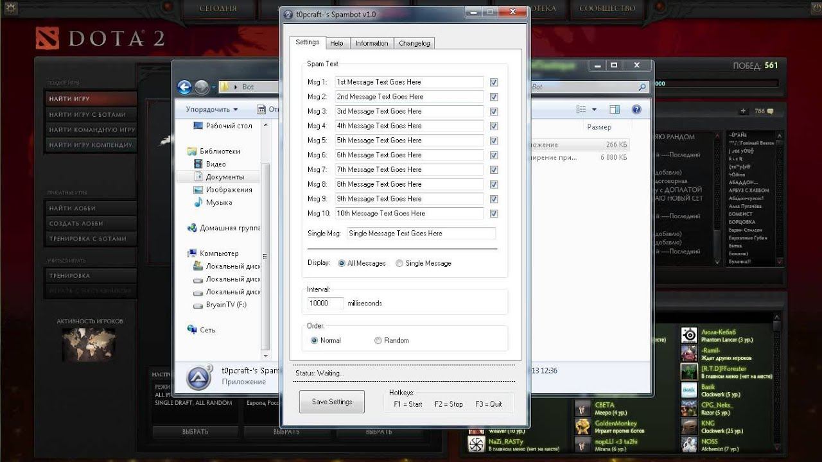Click GoldenMonkey's avatar in friends list
This screenshot has width=822, height=462.
pos(582,427)
